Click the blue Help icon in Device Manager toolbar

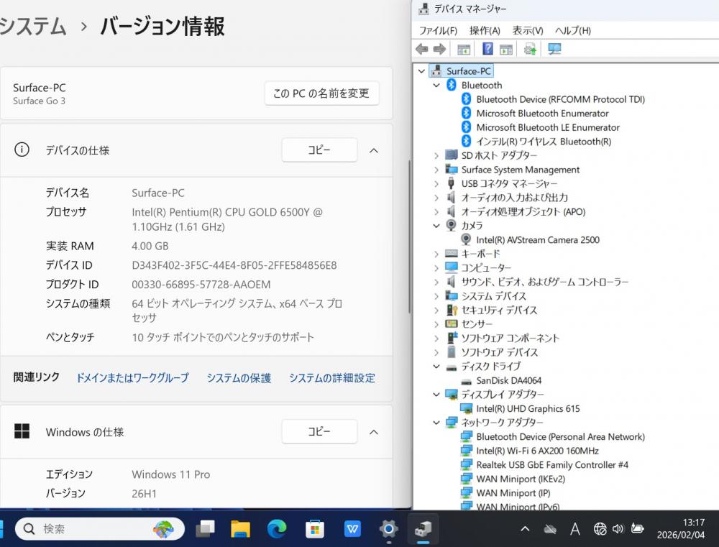[x=487, y=49]
